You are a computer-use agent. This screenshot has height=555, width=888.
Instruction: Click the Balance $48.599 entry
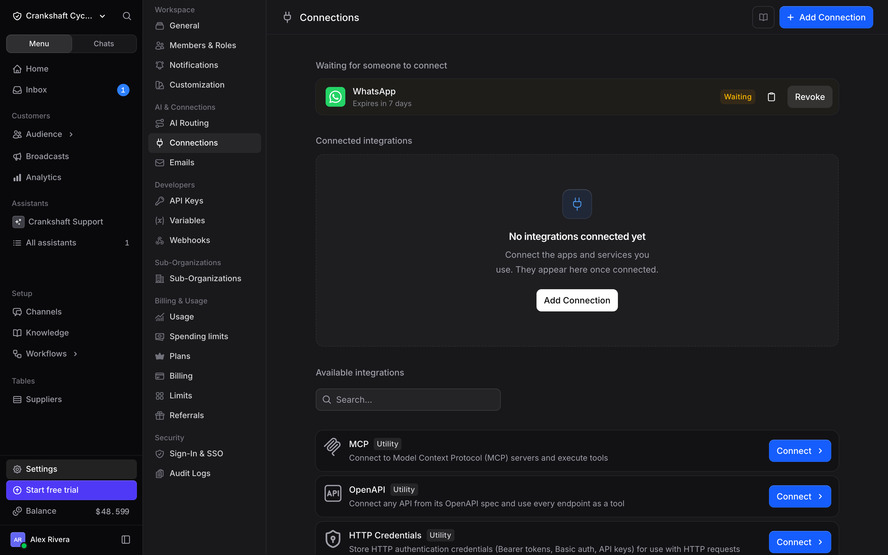pos(72,511)
